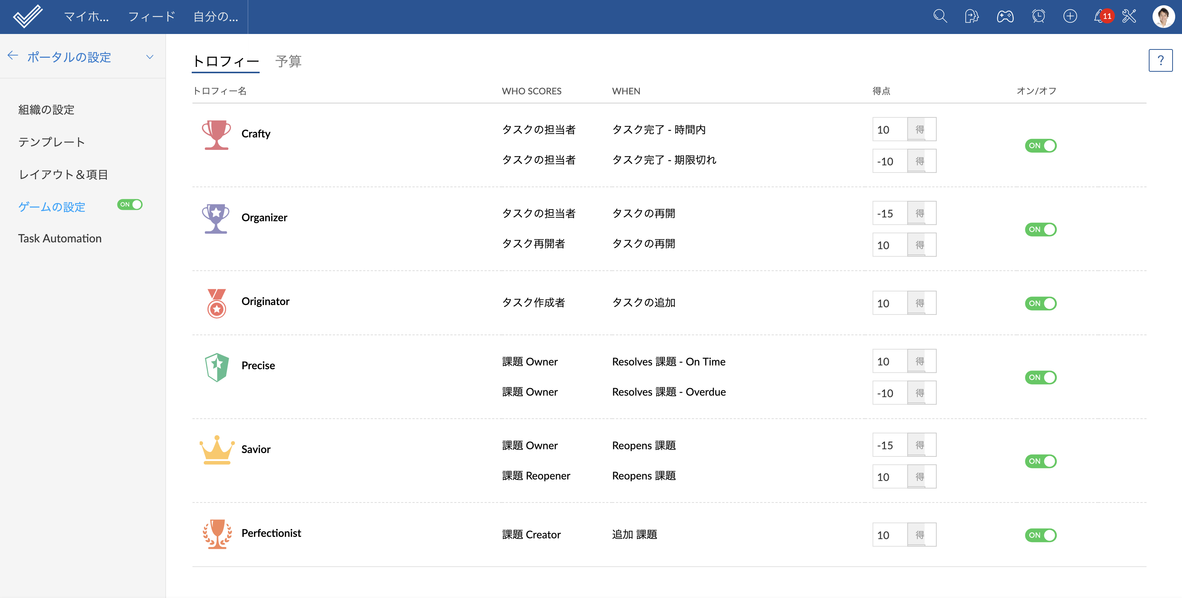
Task: Click the Perfectionist 追加 課題 points field
Action: pyautogui.click(x=890, y=535)
